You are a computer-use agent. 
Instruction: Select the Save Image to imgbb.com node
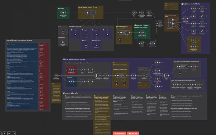point(157,71)
